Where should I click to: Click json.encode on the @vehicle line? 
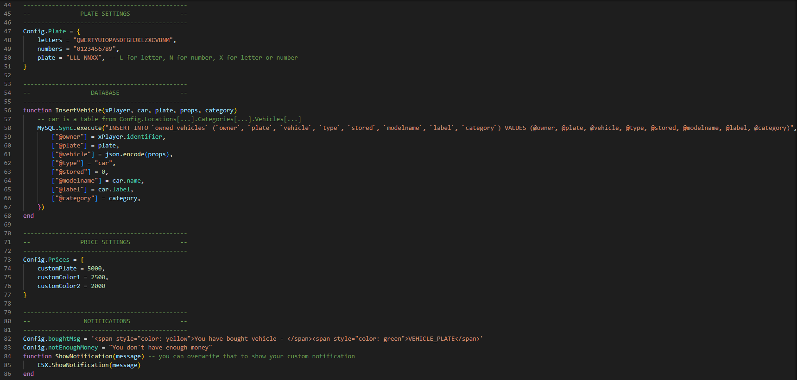[x=125, y=154]
